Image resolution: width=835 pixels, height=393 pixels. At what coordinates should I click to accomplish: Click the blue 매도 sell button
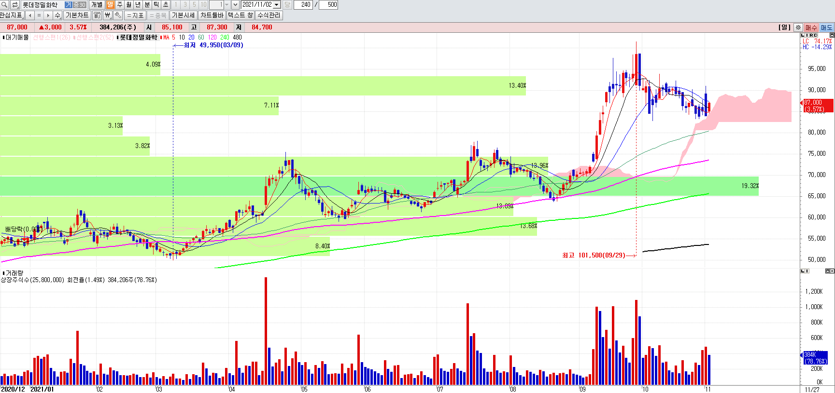point(827,27)
